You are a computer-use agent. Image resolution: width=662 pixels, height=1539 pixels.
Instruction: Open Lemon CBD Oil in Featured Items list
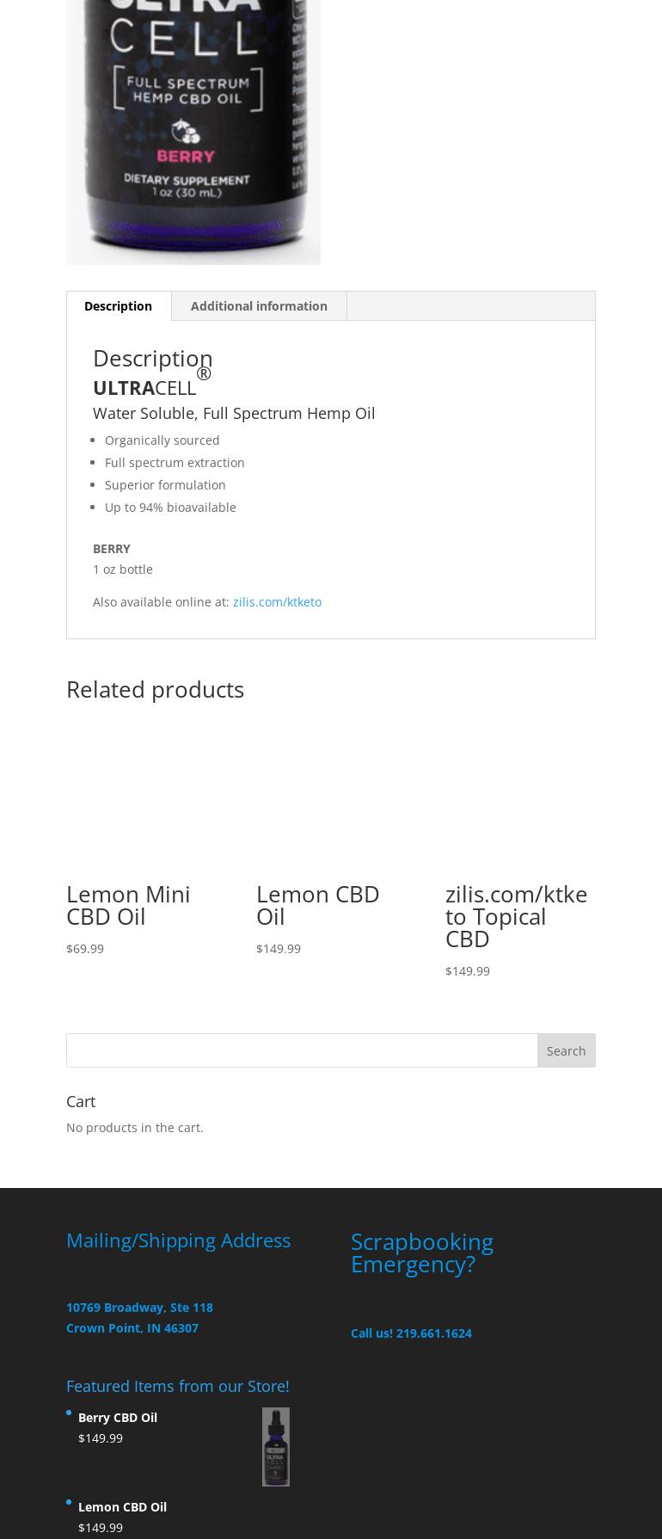(x=122, y=1507)
